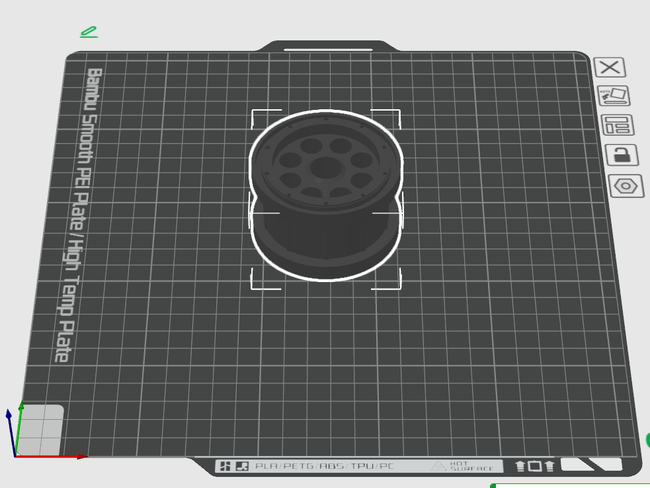Image resolution: width=650 pixels, height=488 pixels.
Task: Auto-orient objects using the plate icon
Action: 614,96
